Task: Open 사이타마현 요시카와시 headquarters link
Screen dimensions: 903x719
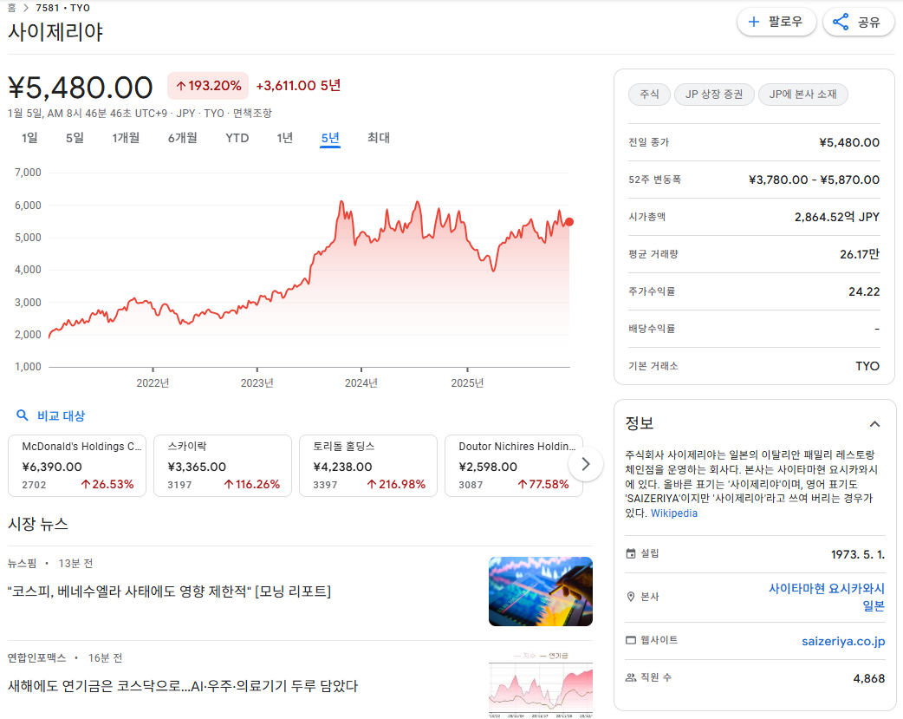Action: point(827,597)
